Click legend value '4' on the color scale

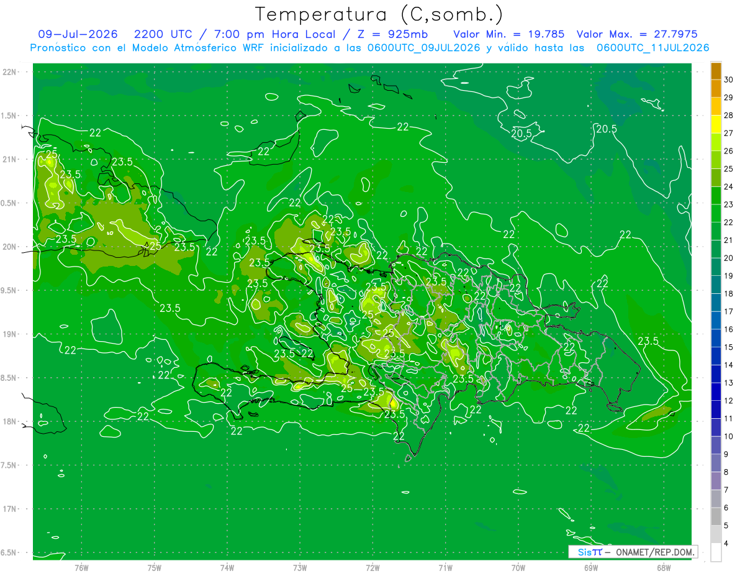click(x=726, y=544)
